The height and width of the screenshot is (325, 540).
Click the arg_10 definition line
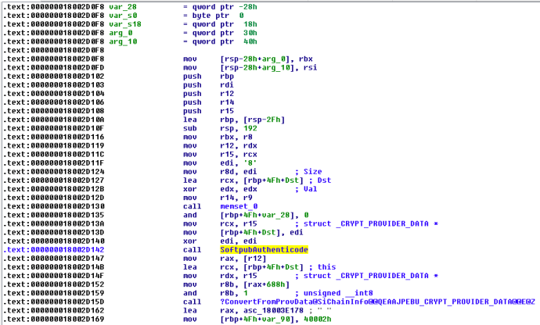click(122, 41)
